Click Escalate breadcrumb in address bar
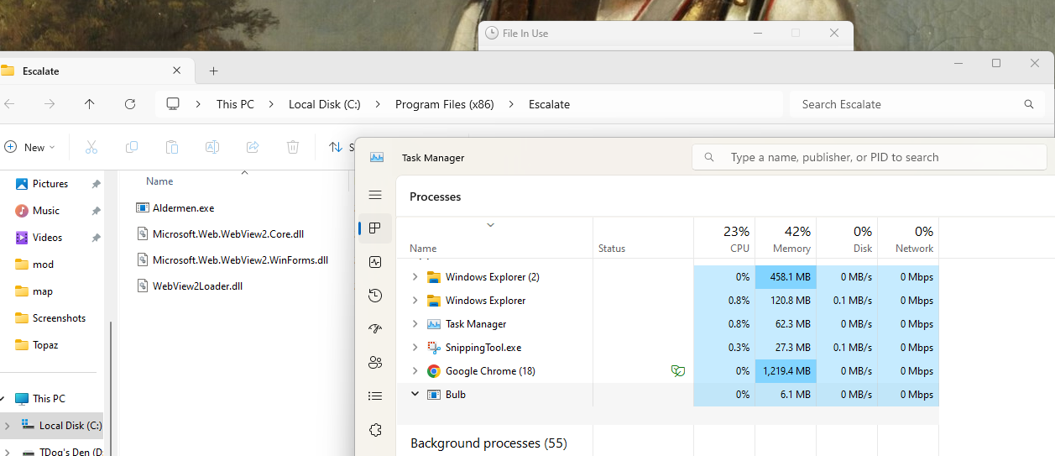Screen dimensions: 1055x456 point(549,104)
